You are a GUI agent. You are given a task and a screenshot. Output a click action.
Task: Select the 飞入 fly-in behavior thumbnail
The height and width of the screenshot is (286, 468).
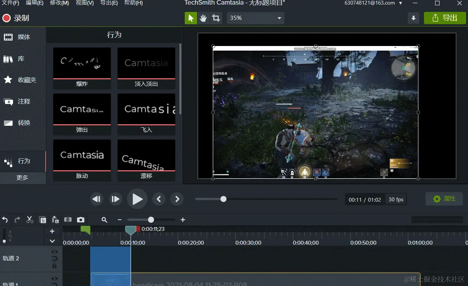point(146,114)
